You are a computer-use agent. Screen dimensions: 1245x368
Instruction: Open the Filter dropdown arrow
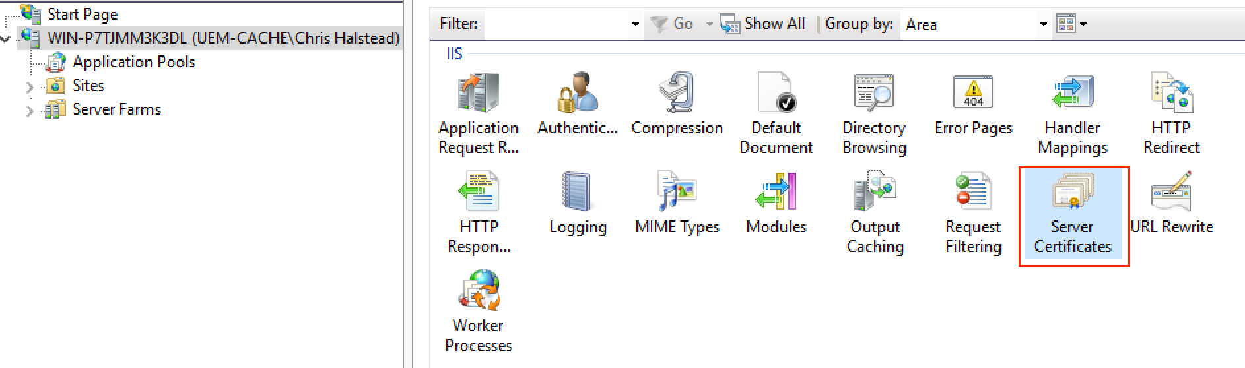point(635,24)
